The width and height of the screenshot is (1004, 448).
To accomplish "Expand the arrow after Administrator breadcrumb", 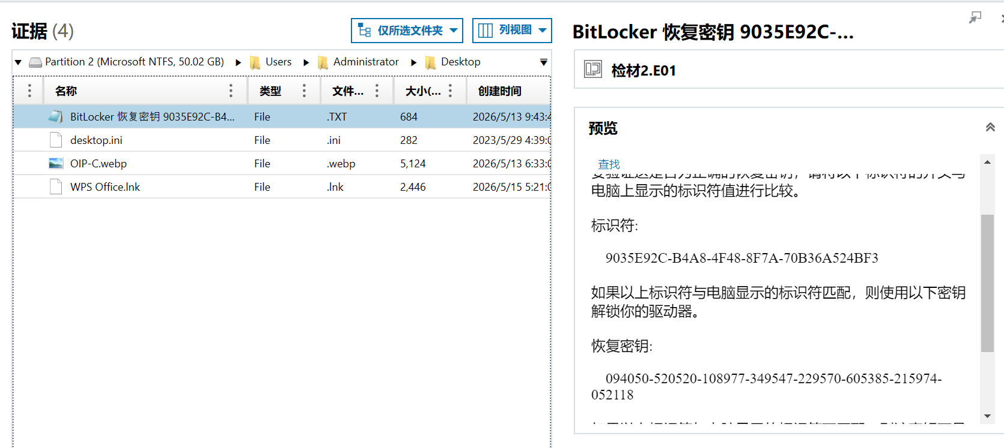I will [x=413, y=62].
